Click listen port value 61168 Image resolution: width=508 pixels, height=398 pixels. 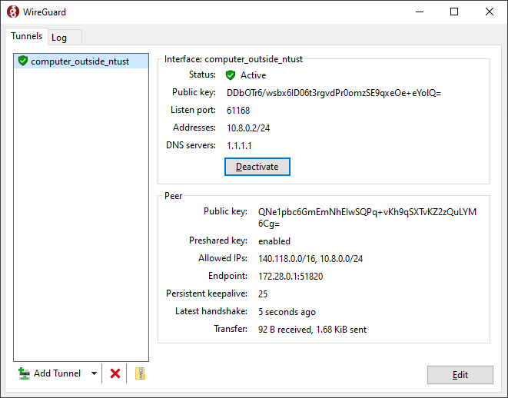tap(238, 111)
